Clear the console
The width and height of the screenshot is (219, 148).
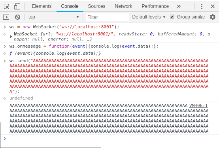18,17
